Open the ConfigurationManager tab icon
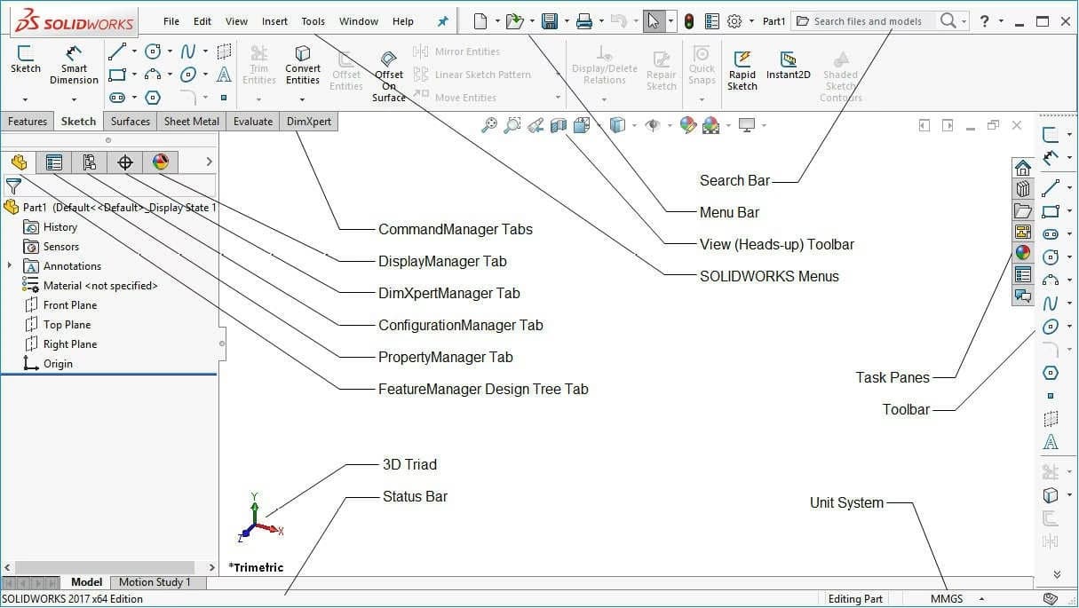This screenshot has height=608, width=1079. pos(90,162)
